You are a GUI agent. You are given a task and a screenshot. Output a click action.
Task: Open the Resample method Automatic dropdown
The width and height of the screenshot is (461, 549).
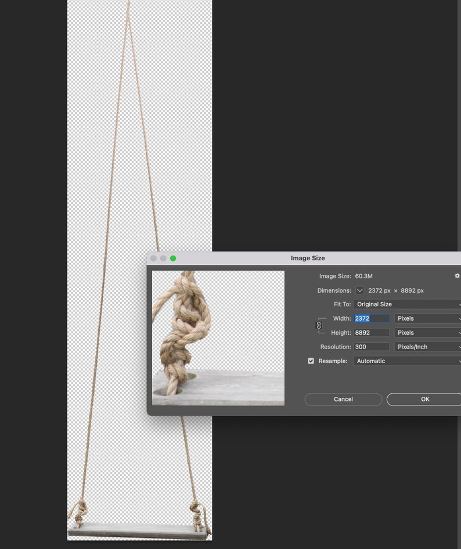[407, 361]
